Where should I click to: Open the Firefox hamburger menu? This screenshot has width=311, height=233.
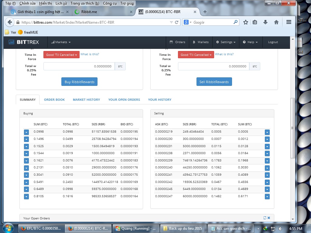[289, 22]
